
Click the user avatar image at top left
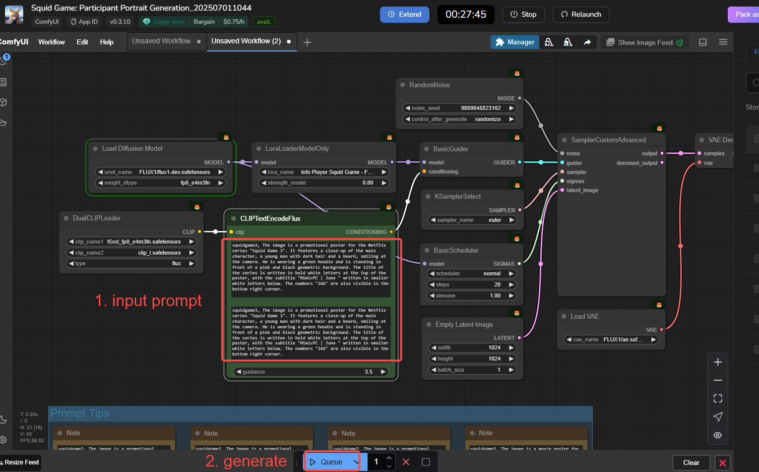14,15
